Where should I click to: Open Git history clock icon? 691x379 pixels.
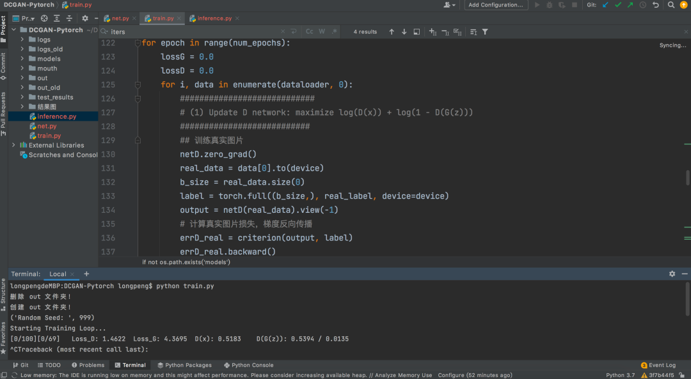[643, 5]
